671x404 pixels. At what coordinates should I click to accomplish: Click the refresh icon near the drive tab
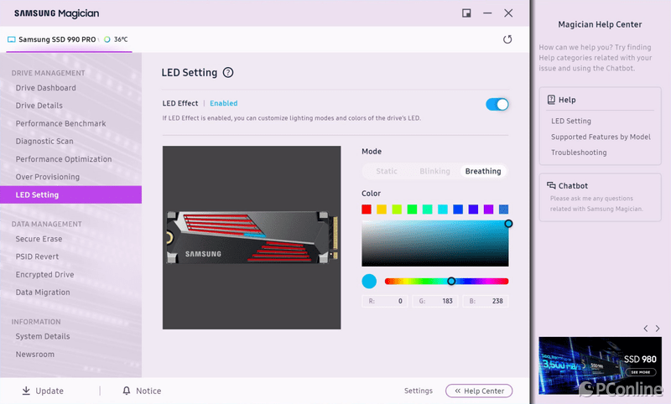[x=507, y=39]
